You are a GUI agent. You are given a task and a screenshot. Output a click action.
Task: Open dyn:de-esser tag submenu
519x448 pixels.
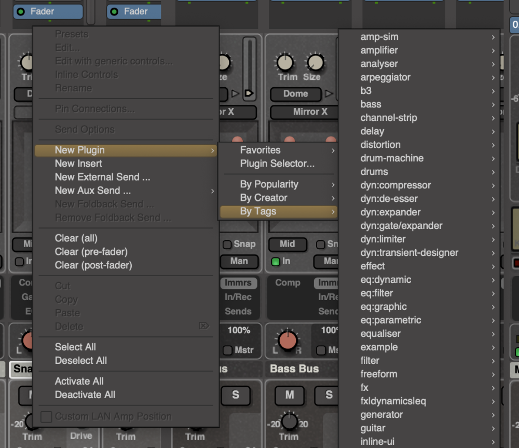419,199
